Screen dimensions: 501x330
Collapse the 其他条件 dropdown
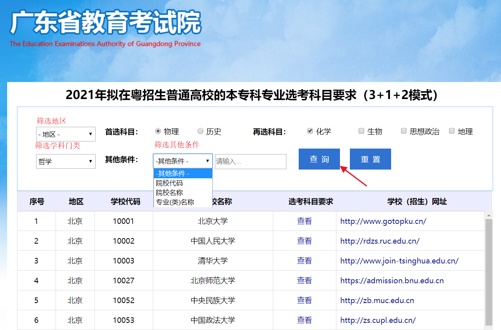(x=182, y=161)
